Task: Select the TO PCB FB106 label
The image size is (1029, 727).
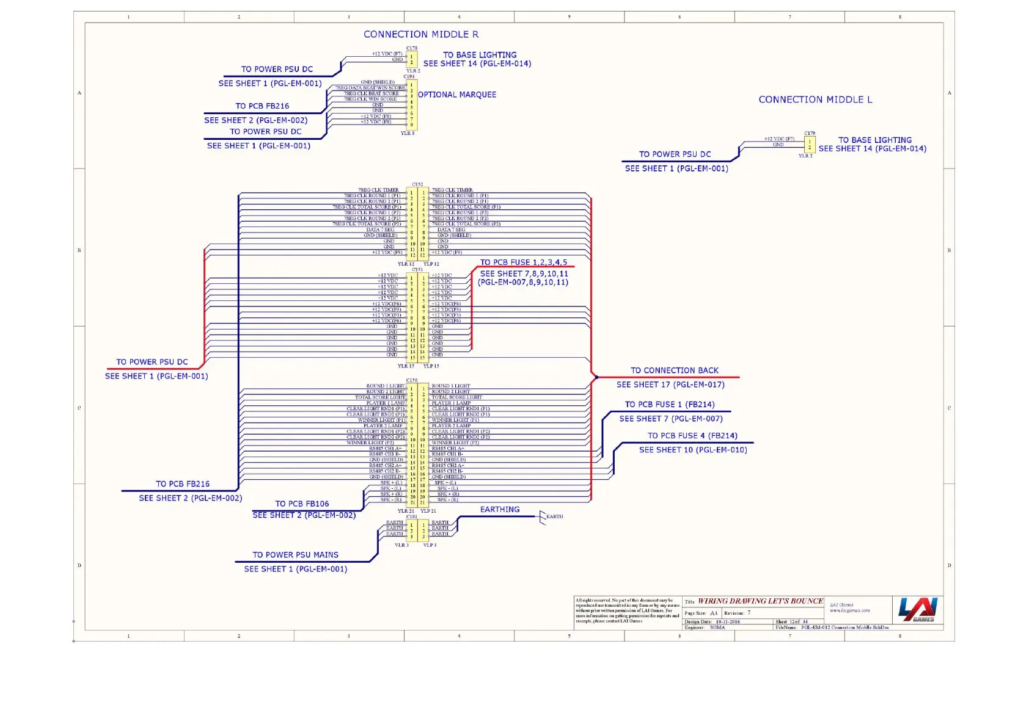Action: (302, 504)
